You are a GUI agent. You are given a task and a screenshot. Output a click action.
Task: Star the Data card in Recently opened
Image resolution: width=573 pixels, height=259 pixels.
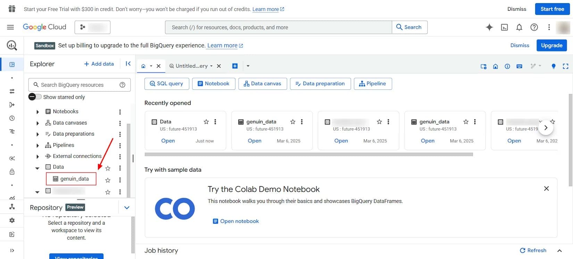tap(206, 122)
